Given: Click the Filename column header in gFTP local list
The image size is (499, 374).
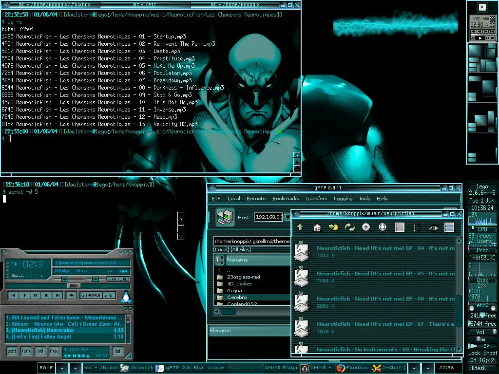Looking at the screenshot, I should click(258, 260).
